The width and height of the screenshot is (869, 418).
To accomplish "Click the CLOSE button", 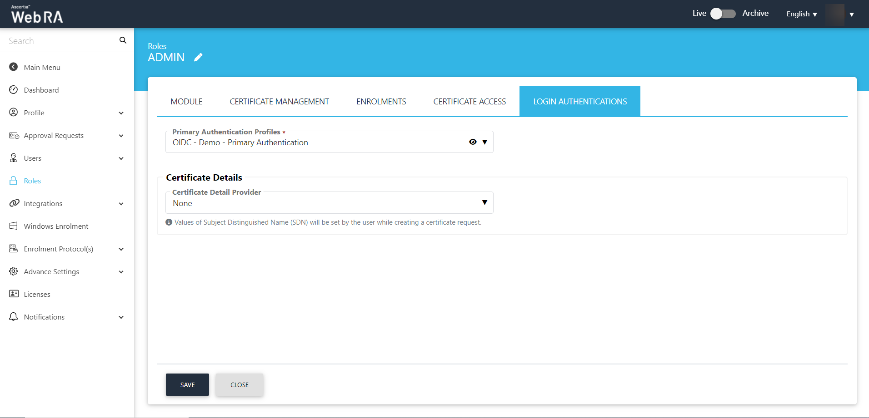I will [240, 385].
